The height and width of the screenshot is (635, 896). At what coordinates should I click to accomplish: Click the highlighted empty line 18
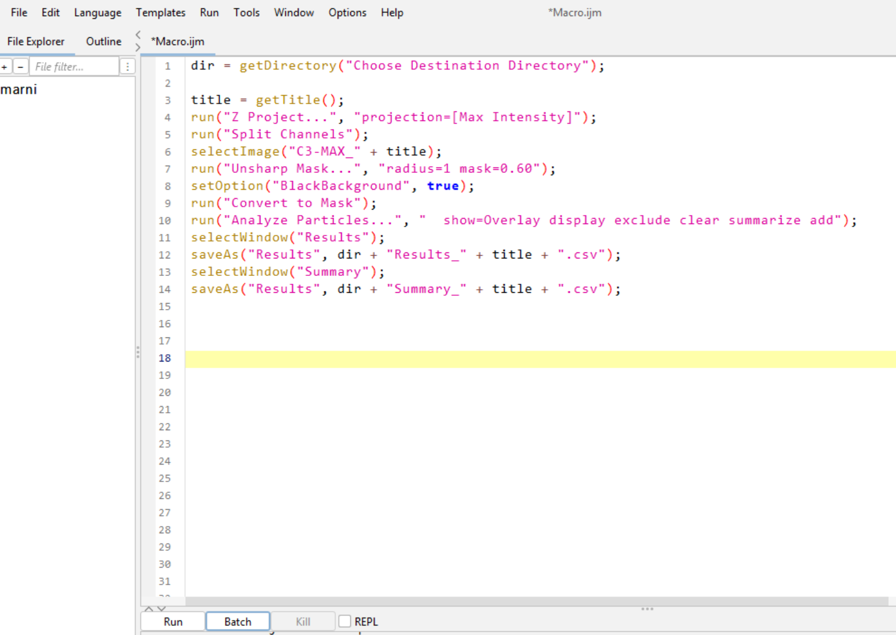[540, 359]
